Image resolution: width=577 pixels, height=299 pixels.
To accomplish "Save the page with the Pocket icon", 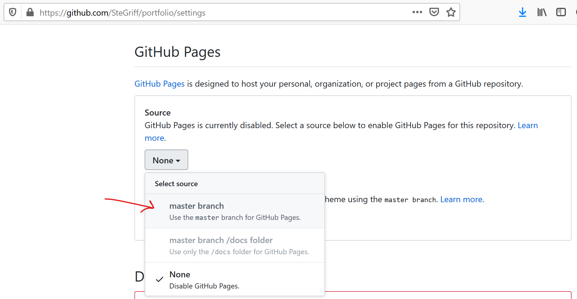I will pyautogui.click(x=434, y=12).
